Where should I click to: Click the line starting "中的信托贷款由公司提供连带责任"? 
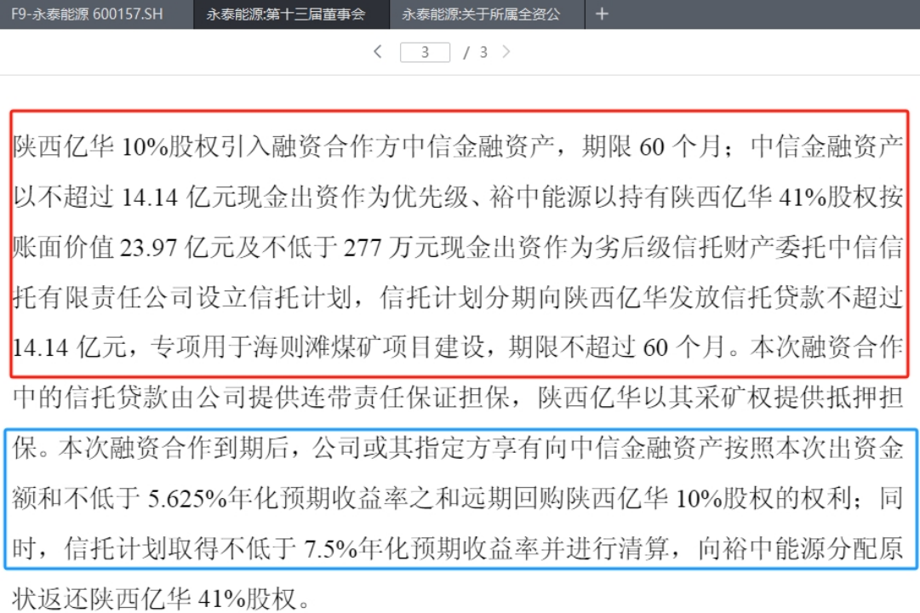[458, 398]
